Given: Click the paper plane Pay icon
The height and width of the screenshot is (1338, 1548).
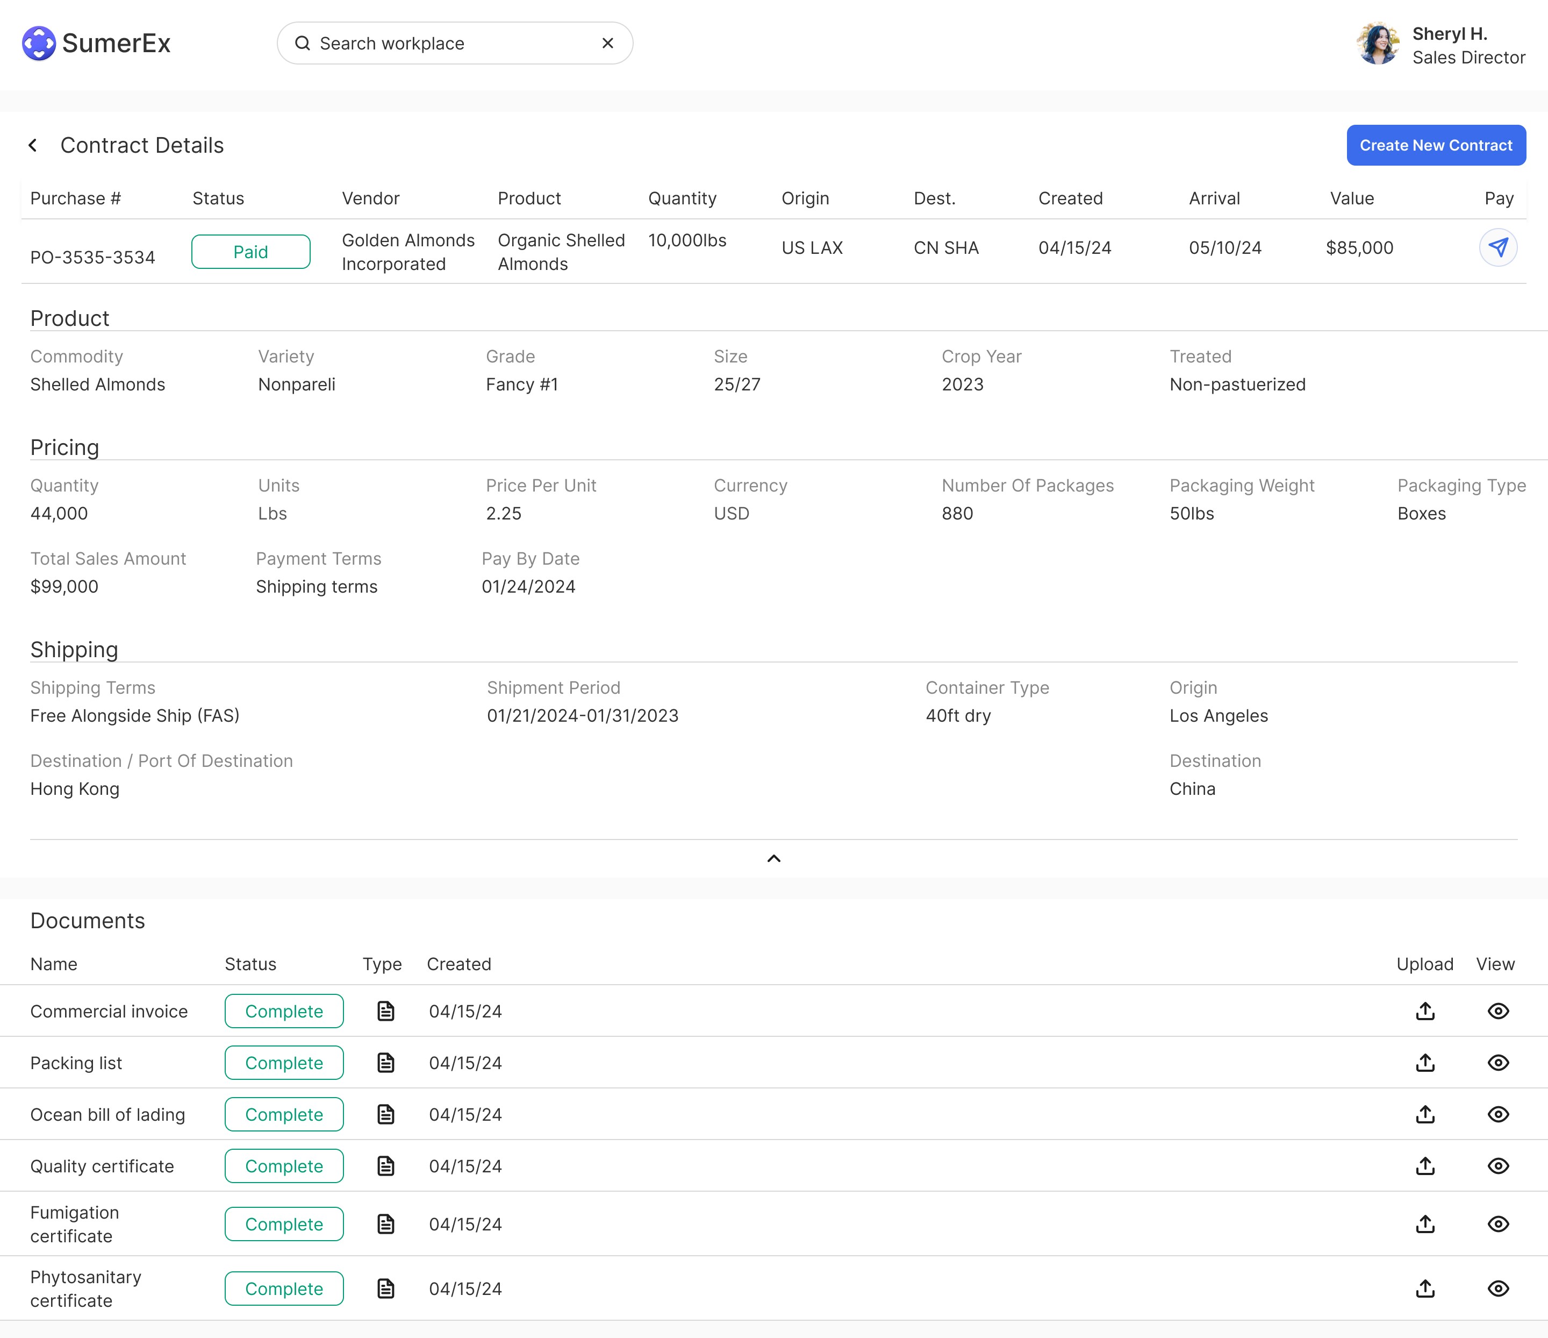Looking at the screenshot, I should pyautogui.click(x=1498, y=247).
